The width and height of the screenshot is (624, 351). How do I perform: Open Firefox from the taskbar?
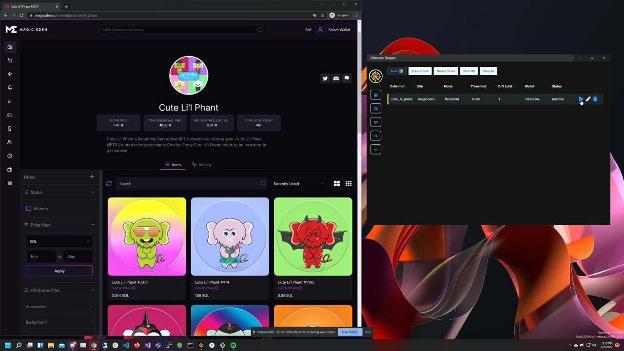[x=136, y=345]
